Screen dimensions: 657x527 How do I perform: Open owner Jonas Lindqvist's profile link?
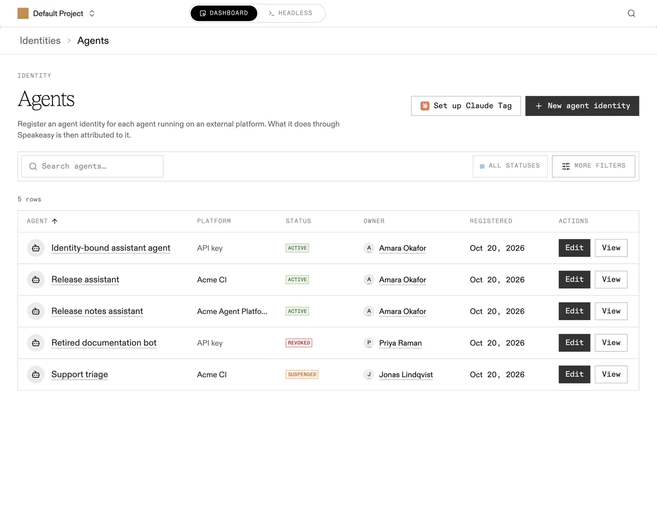click(406, 375)
